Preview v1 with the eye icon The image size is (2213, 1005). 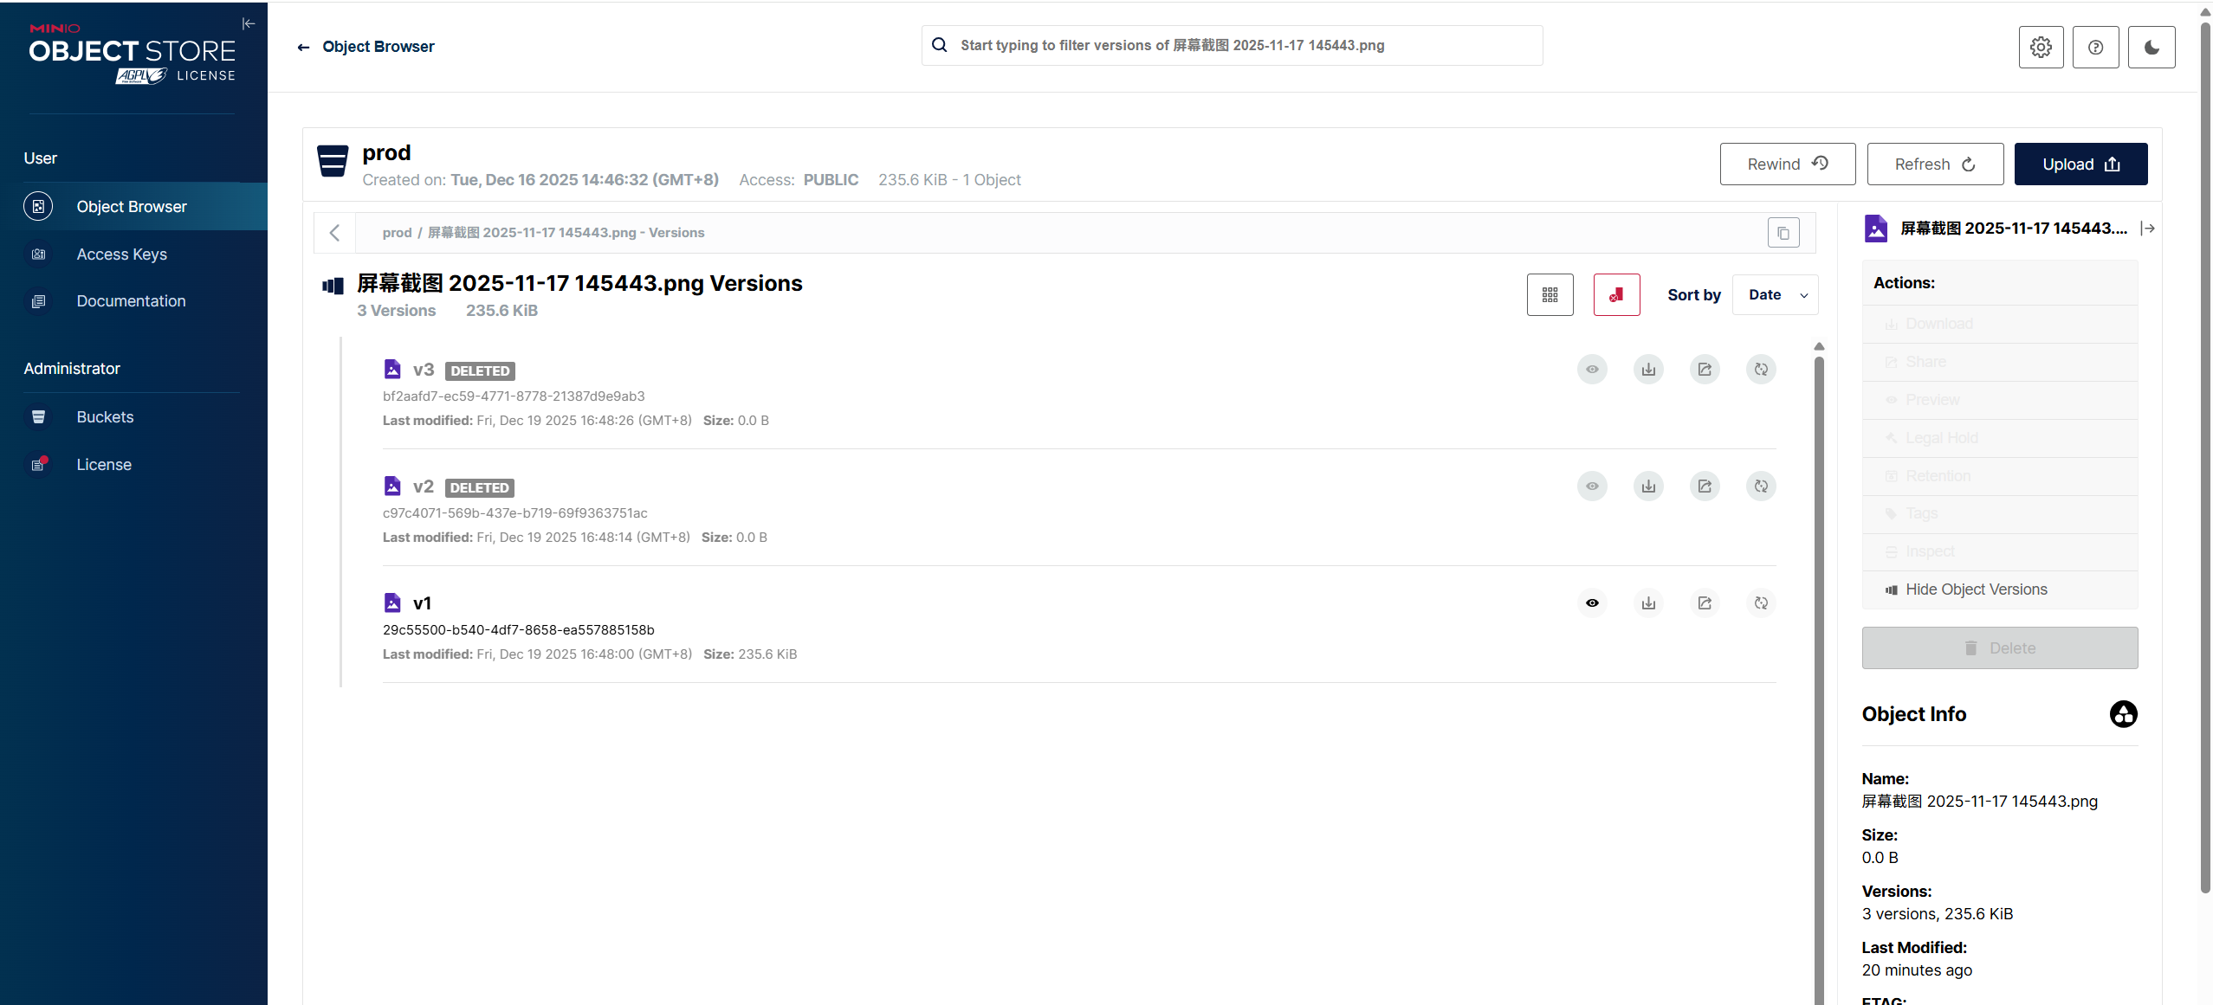coord(1592,603)
